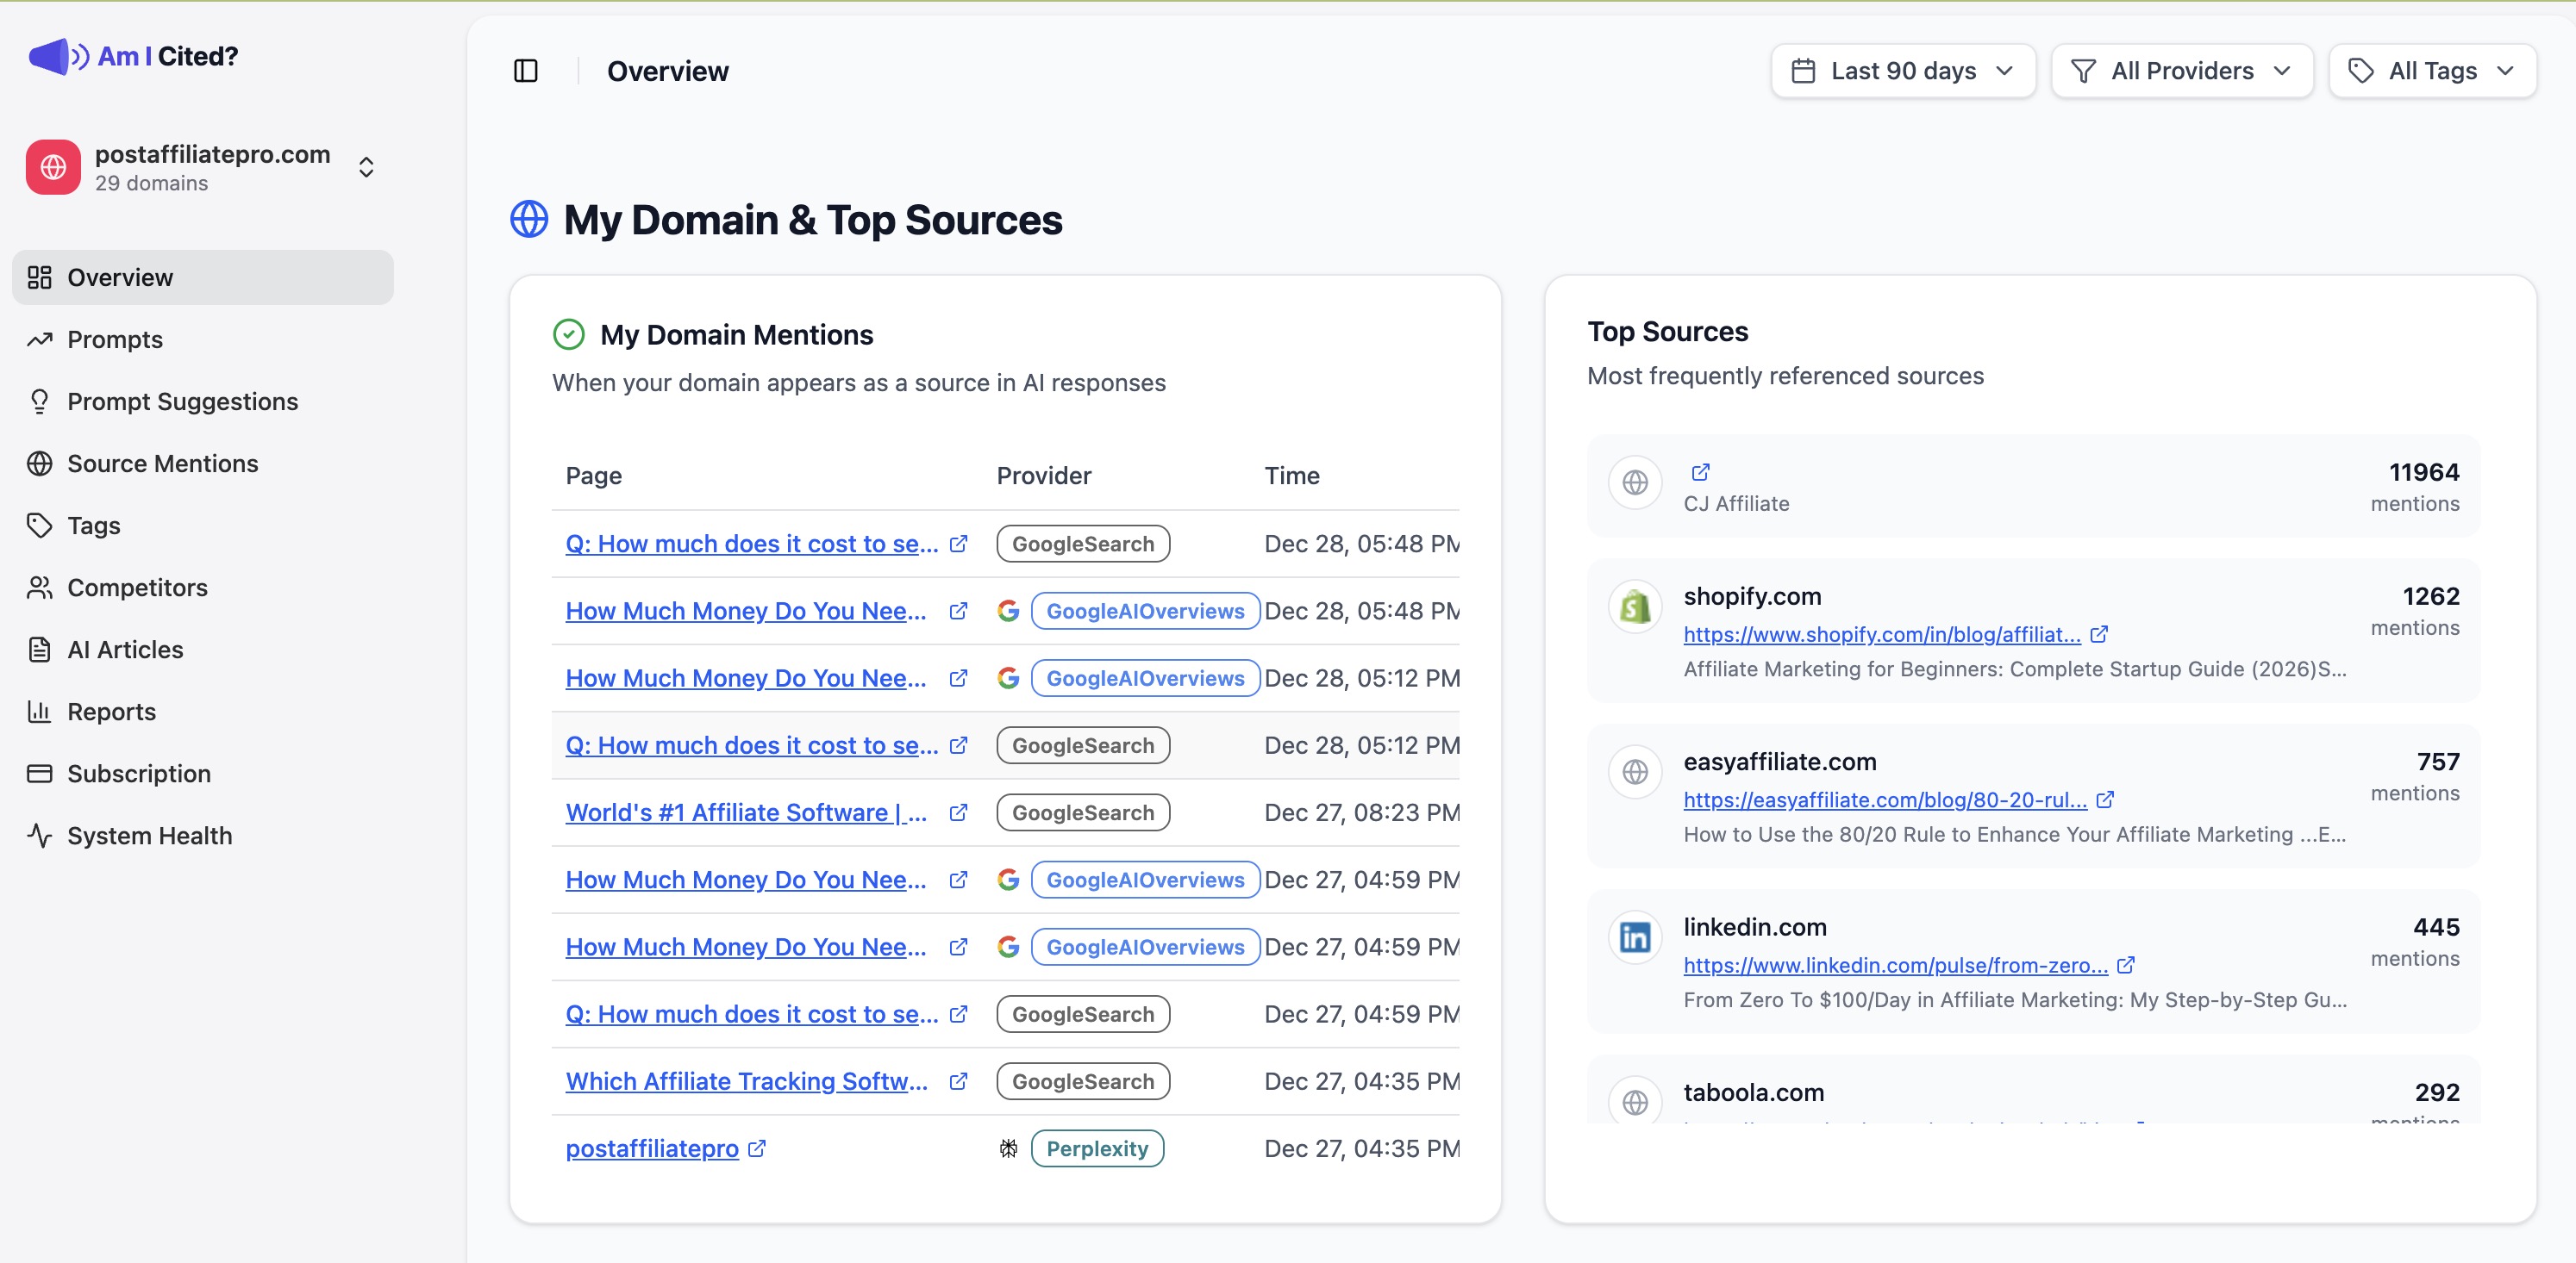Click the taboola.com source entry
The width and height of the screenshot is (2576, 1263).
(x=1753, y=1092)
